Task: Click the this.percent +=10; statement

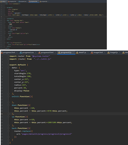Action: point(25,120)
